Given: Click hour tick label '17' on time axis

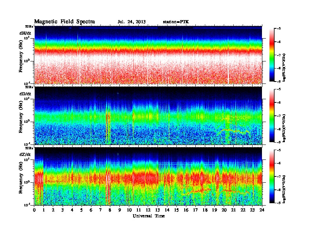Looking at the screenshot, I should (x=195, y=210).
